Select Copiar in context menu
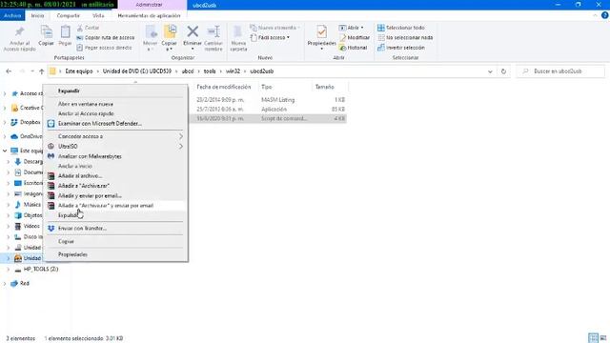 point(66,241)
